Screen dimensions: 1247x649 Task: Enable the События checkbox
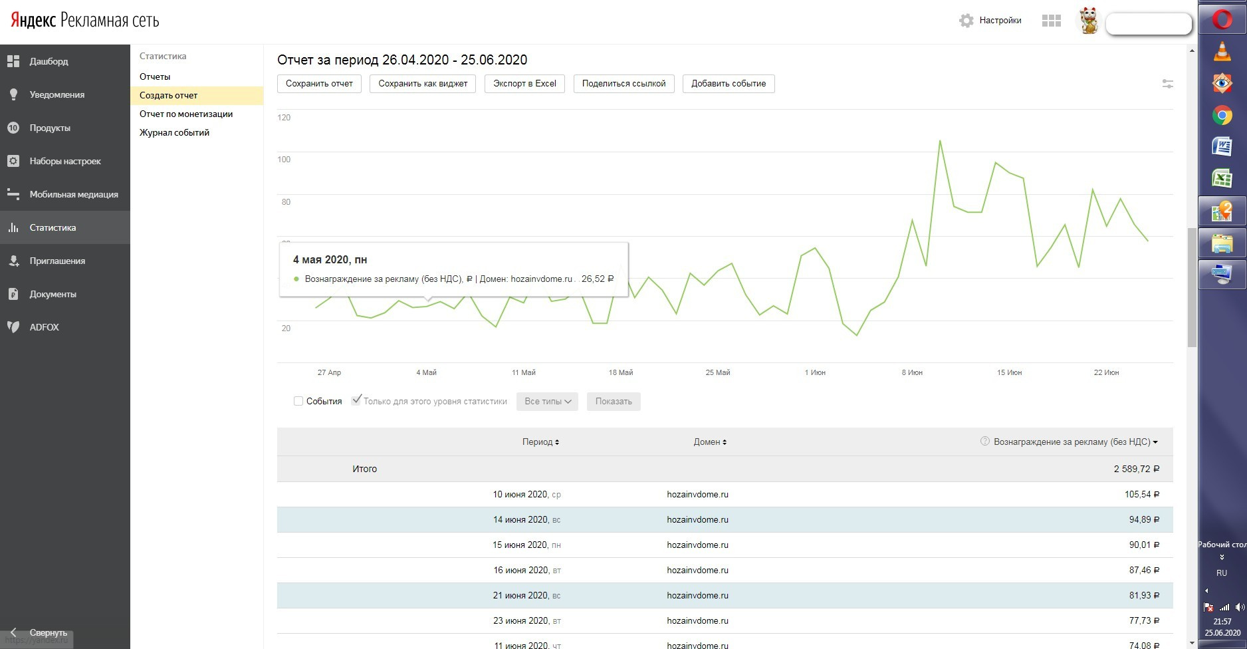click(298, 401)
